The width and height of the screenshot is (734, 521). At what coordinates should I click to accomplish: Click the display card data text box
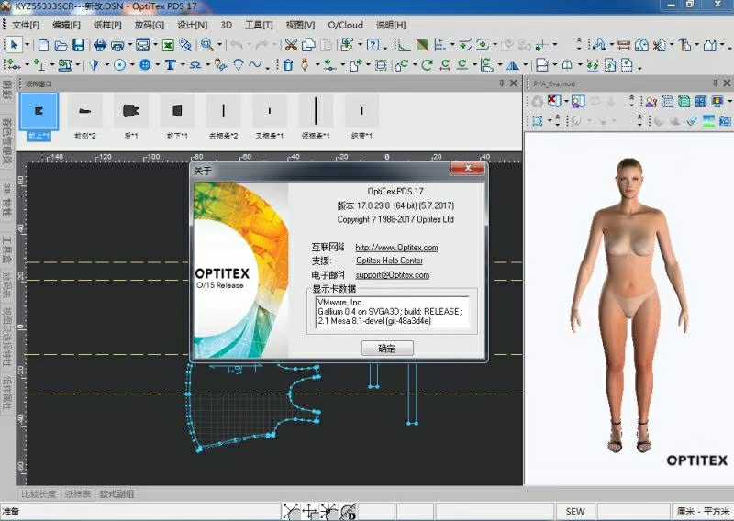point(393,312)
